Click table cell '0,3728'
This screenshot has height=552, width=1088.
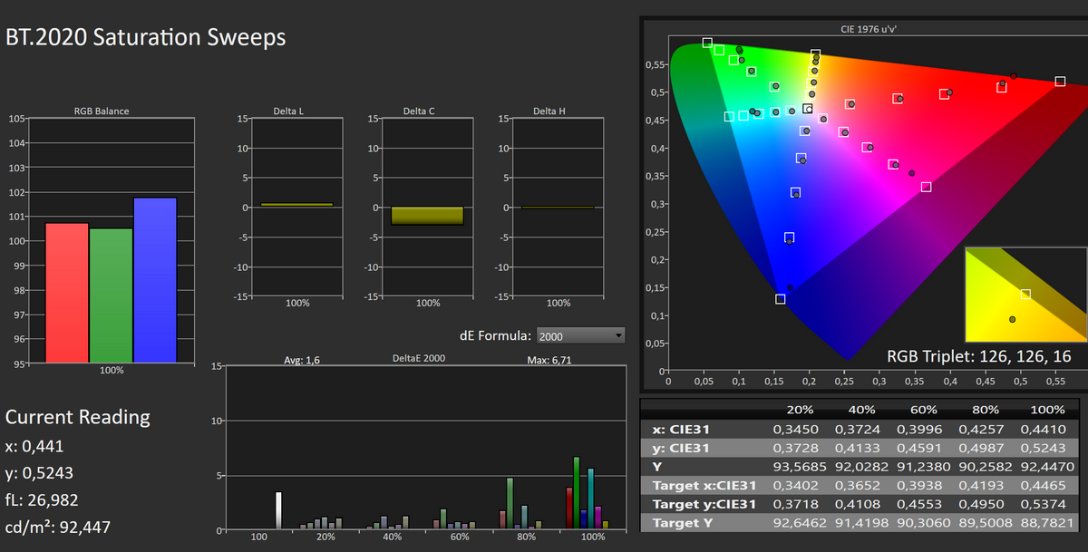click(x=794, y=448)
